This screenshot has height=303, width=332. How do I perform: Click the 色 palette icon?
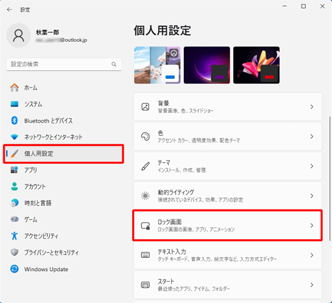pos(145,137)
